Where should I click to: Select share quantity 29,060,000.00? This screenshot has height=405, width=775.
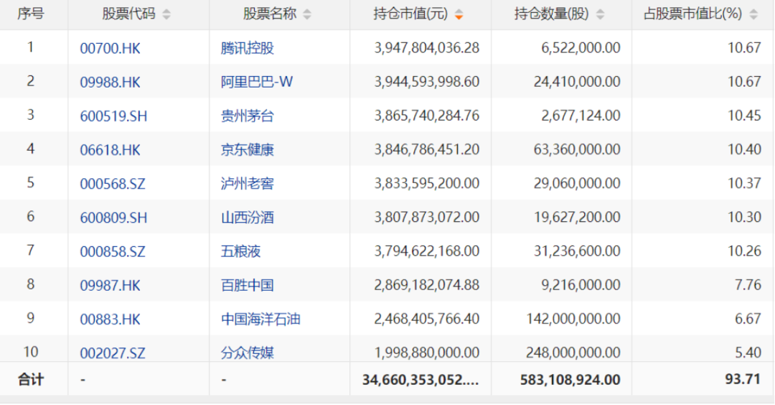(x=577, y=183)
